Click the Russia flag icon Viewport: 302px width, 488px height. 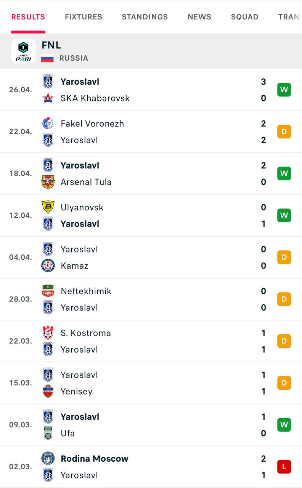[47, 58]
